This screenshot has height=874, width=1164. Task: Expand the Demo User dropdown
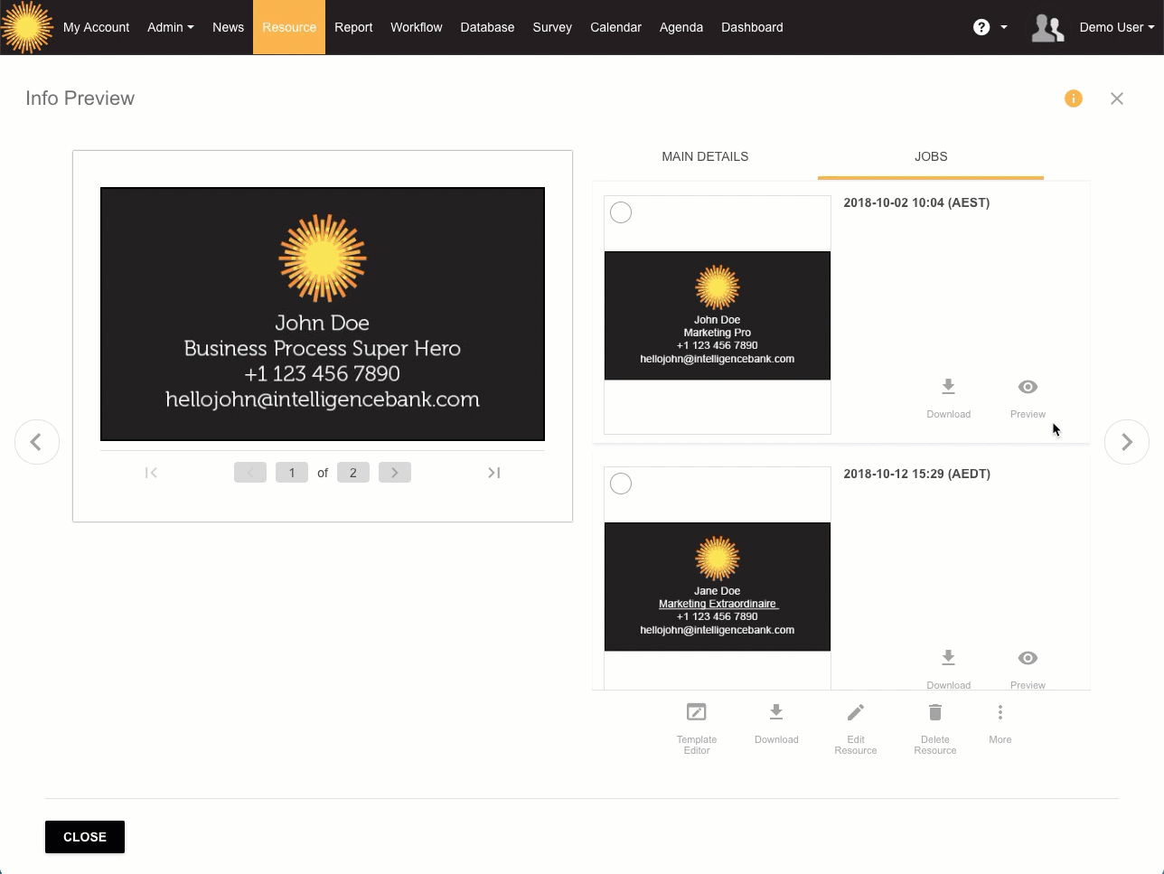pos(1117,27)
